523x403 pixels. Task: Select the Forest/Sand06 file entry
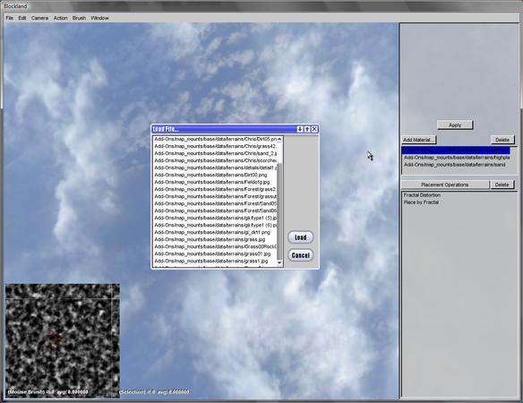(x=216, y=210)
